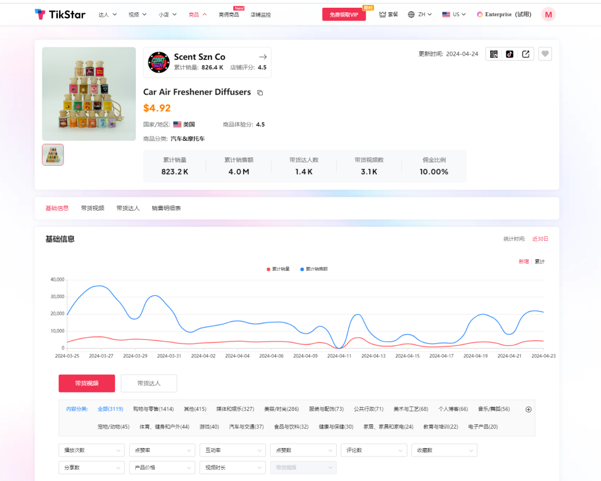601x481 pixels.
Task: Switch to the 带货视频 tab
Action: [92, 208]
